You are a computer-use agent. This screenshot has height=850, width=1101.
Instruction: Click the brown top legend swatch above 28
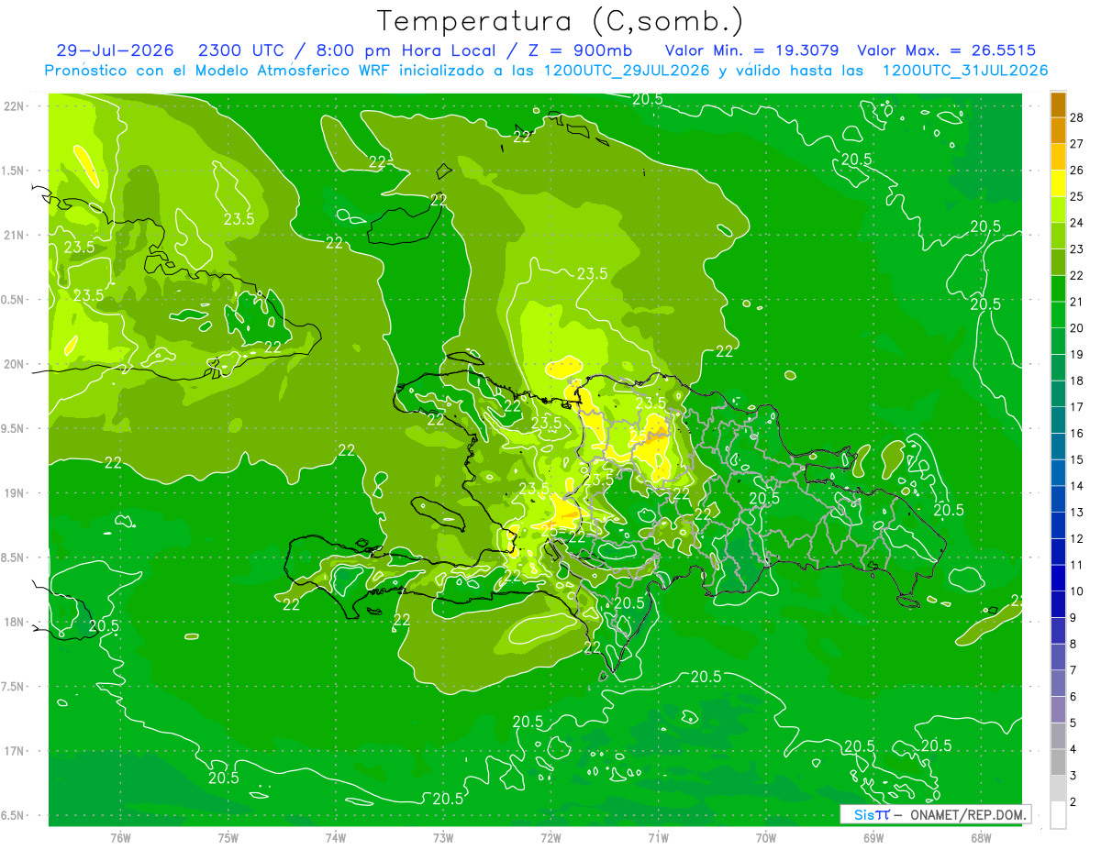coord(1058,104)
